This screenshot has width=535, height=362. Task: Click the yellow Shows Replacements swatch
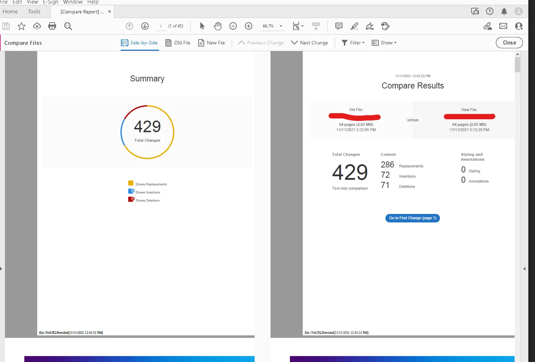point(131,183)
